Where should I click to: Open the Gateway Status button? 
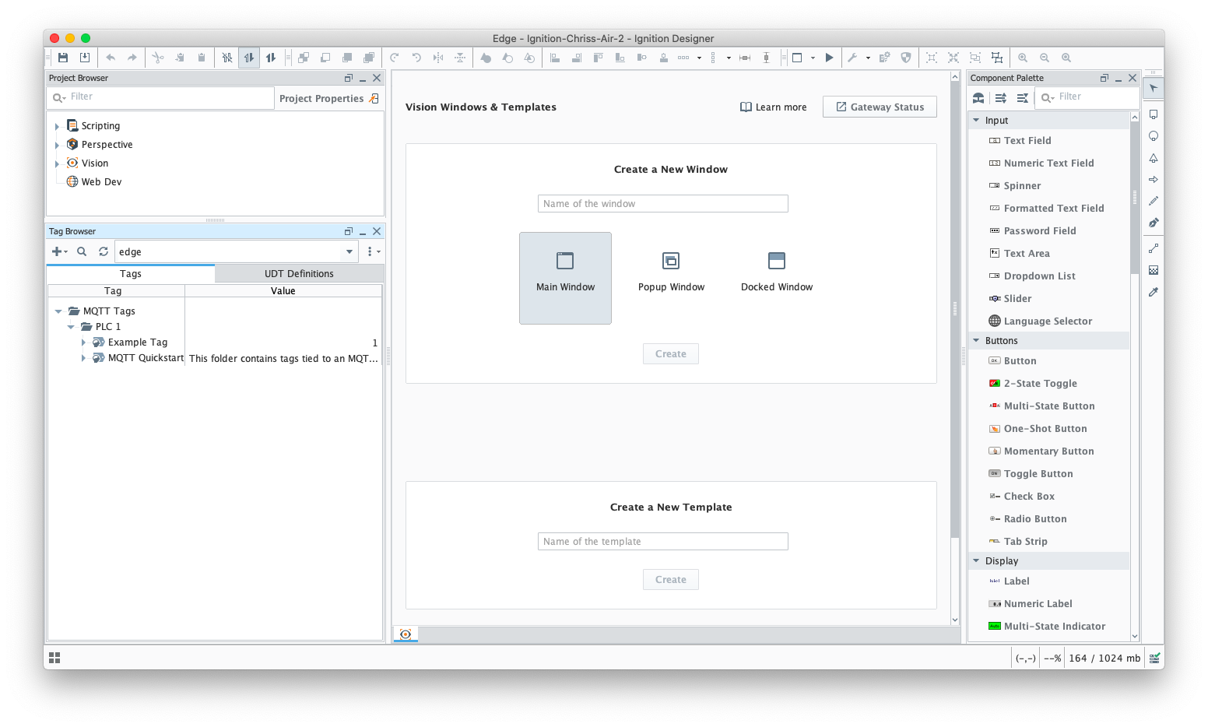(880, 107)
